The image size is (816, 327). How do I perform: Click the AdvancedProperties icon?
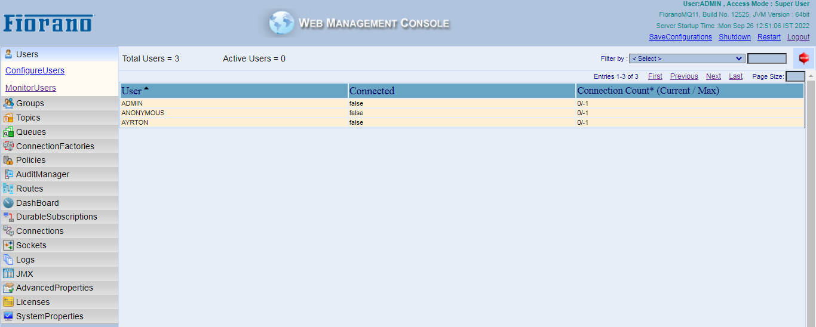click(x=8, y=288)
